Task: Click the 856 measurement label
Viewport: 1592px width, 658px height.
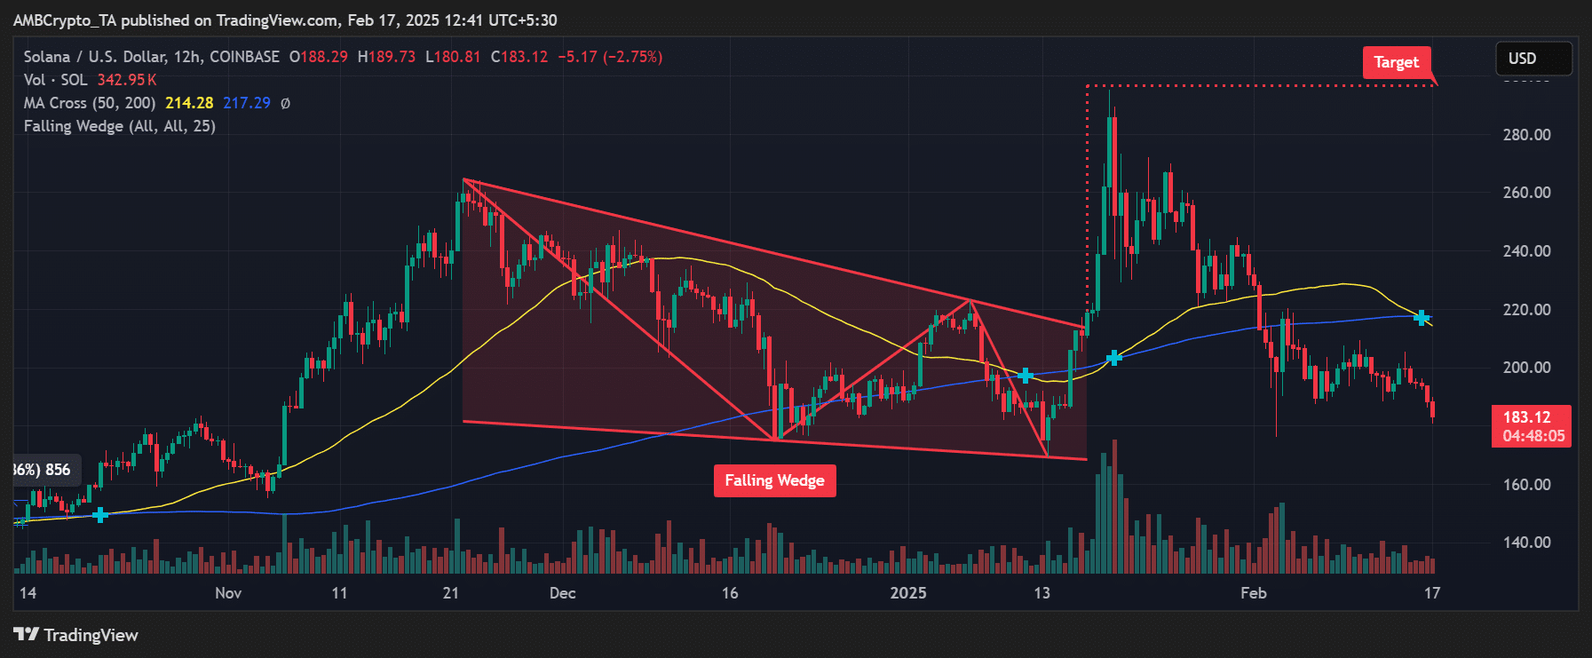Action: (58, 470)
